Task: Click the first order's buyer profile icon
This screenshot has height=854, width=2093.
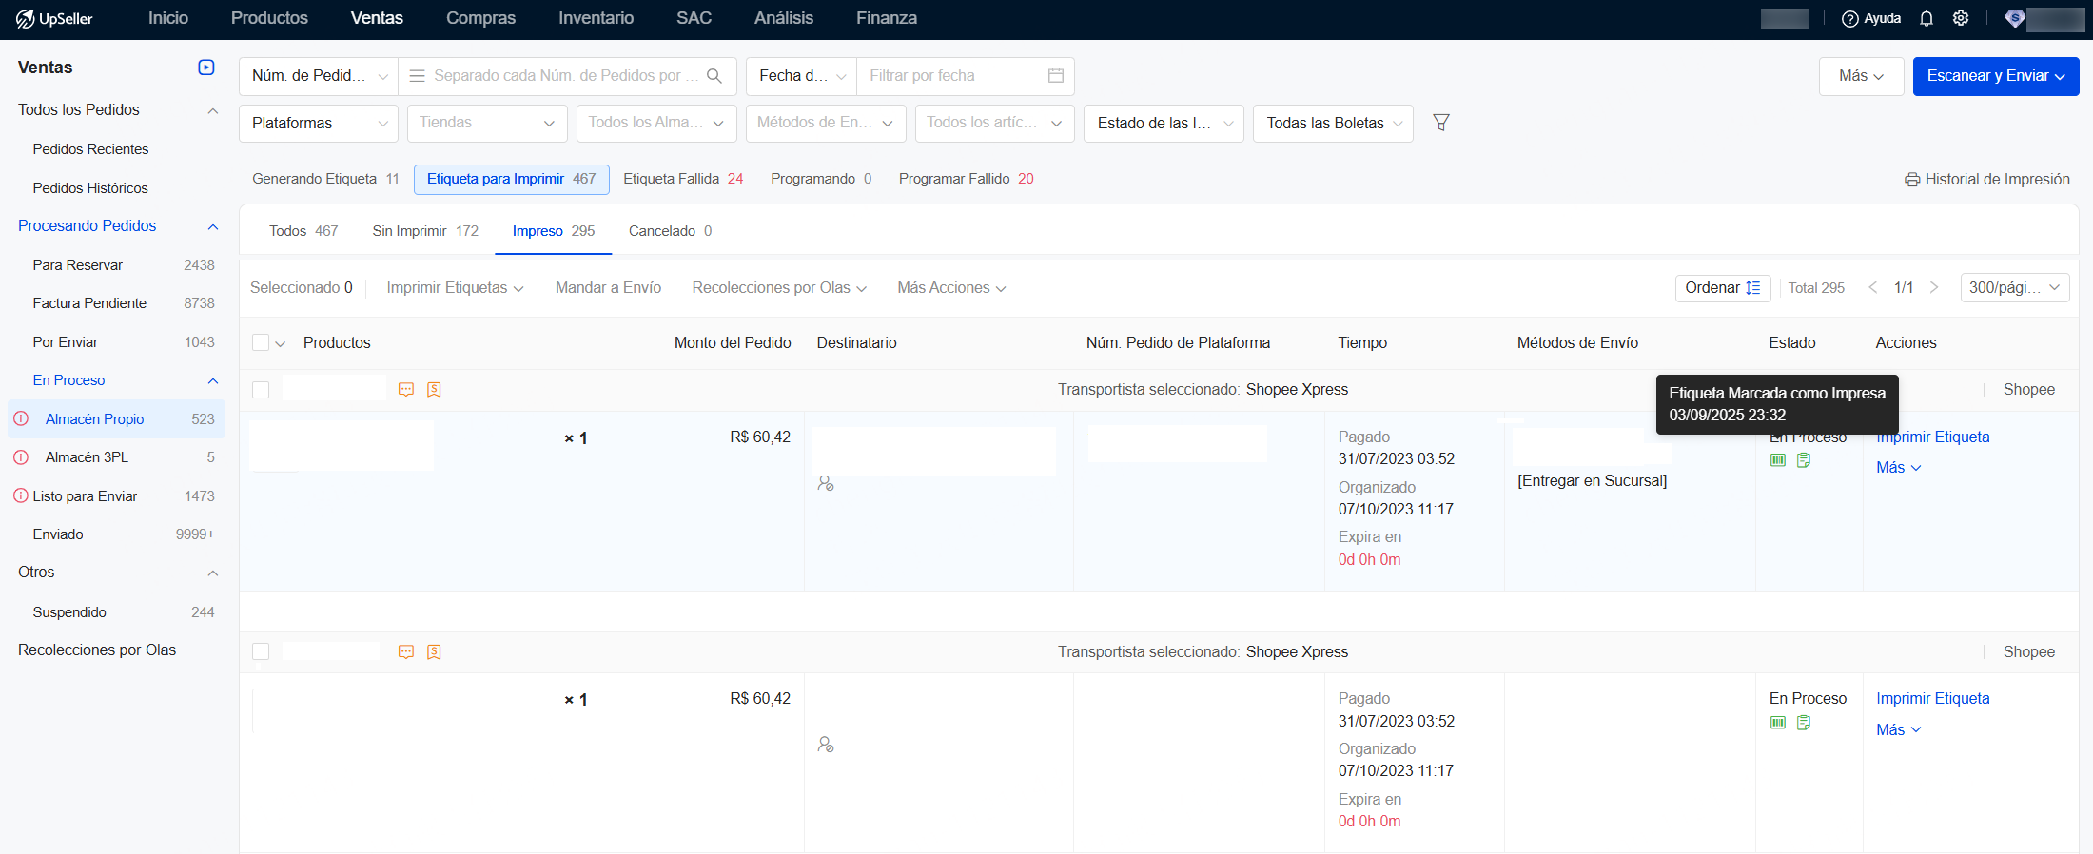Action: [x=826, y=484]
